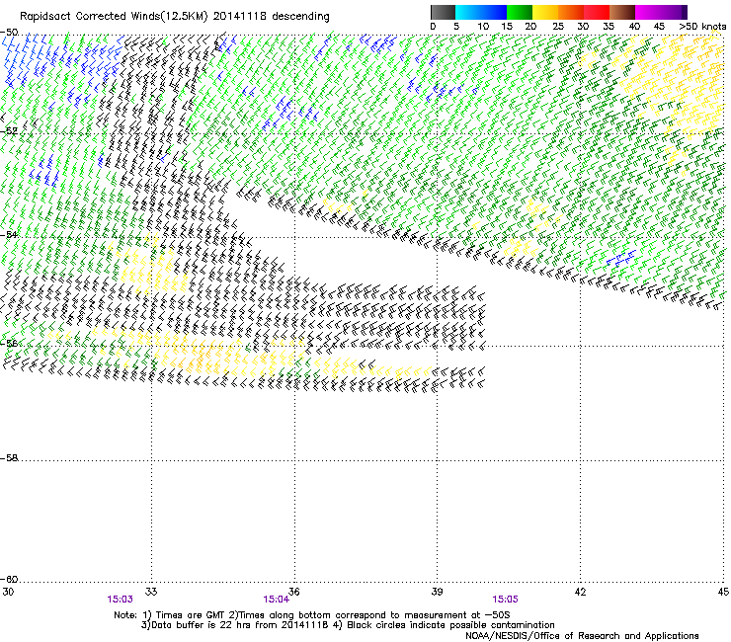Viewport: 731px width, 642px height.
Task: Select the red 30-35 knots legend swatch
Action: [x=597, y=12]
